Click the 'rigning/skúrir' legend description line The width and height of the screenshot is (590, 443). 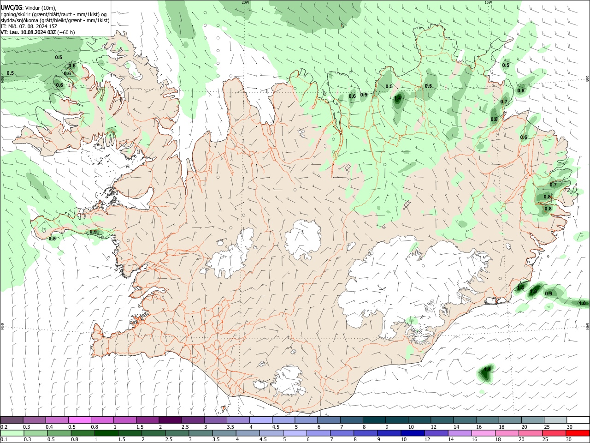pyautogui.click(x=53, y=14)
